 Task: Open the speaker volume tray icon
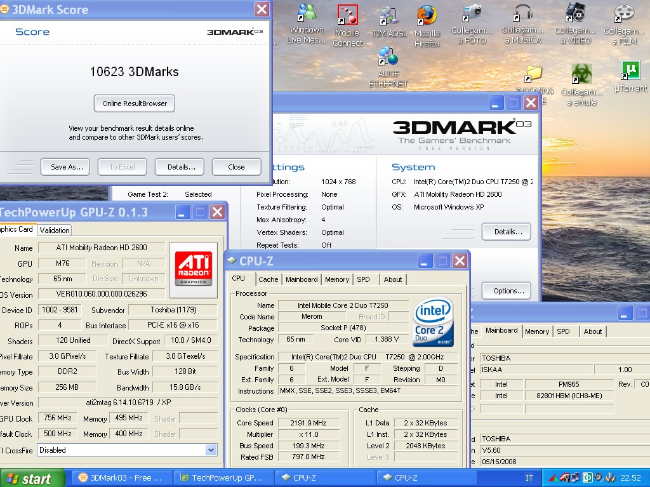(599, 478)
